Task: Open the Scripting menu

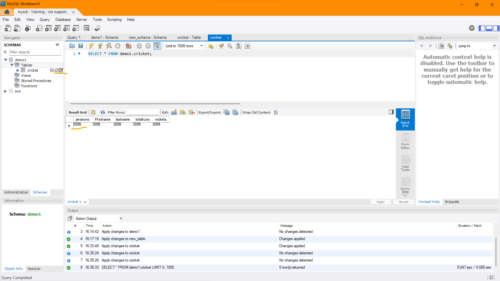Action: [x=114, y=20]
